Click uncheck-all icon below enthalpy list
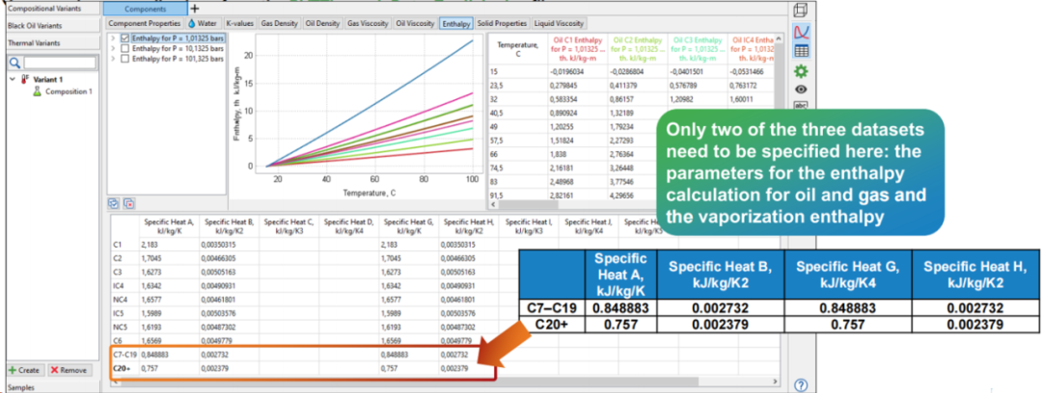The image size is (1042, 393). [x=128, y=203]
